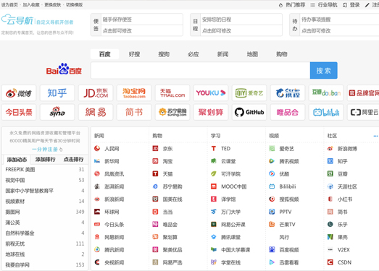Click the 云导航 site logo
Screen dimensions: 379x271
click(x=17, y=20)
